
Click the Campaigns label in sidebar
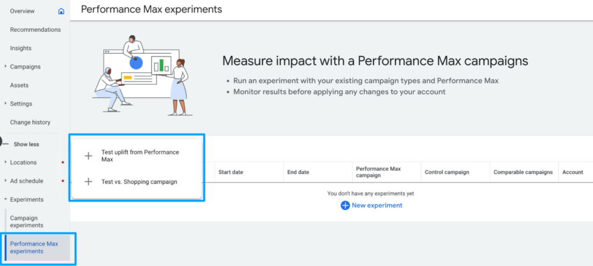click(25, 66)
